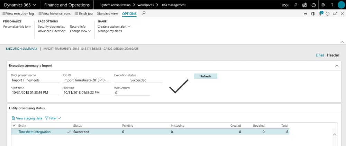The width and height of the screenshot is (346, 146).
Task: Open the messages notification icon
Action: click(x=304, y=5)
